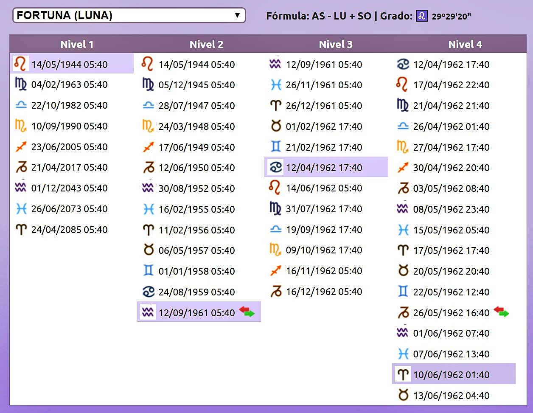The height and width of the screenshot is (413, 533).
Task: Select period 24/08/1959 05:40 in Nivel 2
Action: point(196,292)
